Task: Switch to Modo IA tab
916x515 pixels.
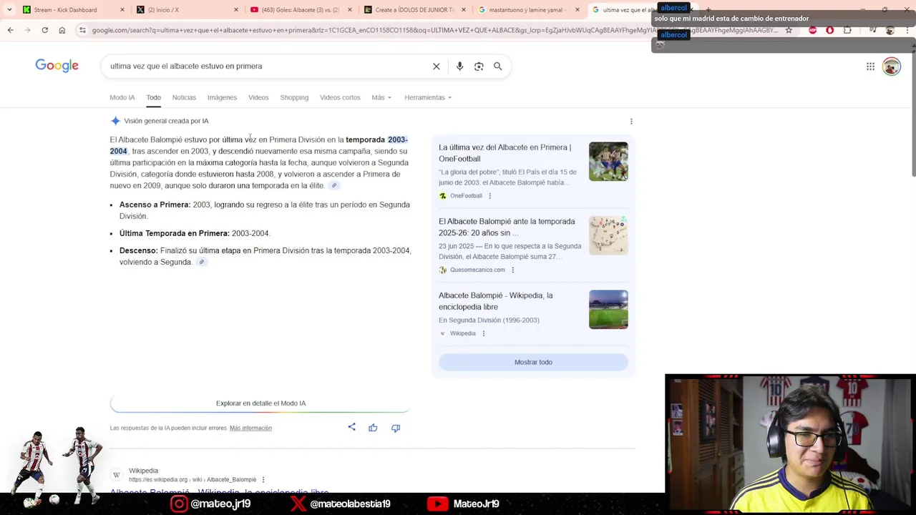Action: 122,97
